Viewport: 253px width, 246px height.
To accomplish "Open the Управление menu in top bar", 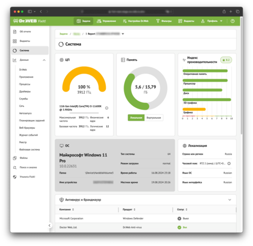I will tap(106, 21).
